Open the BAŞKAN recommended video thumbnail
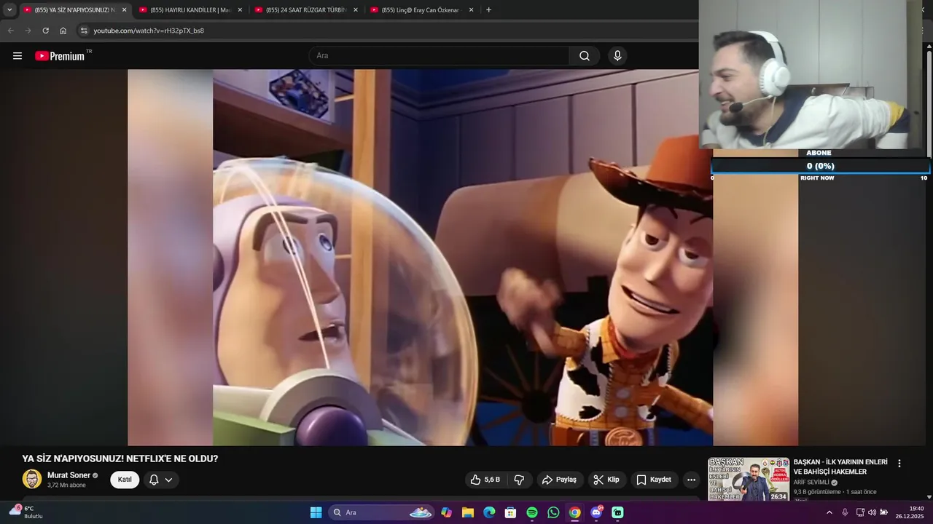Viewport: 933px width, 524px height. (x=749, y=479)
